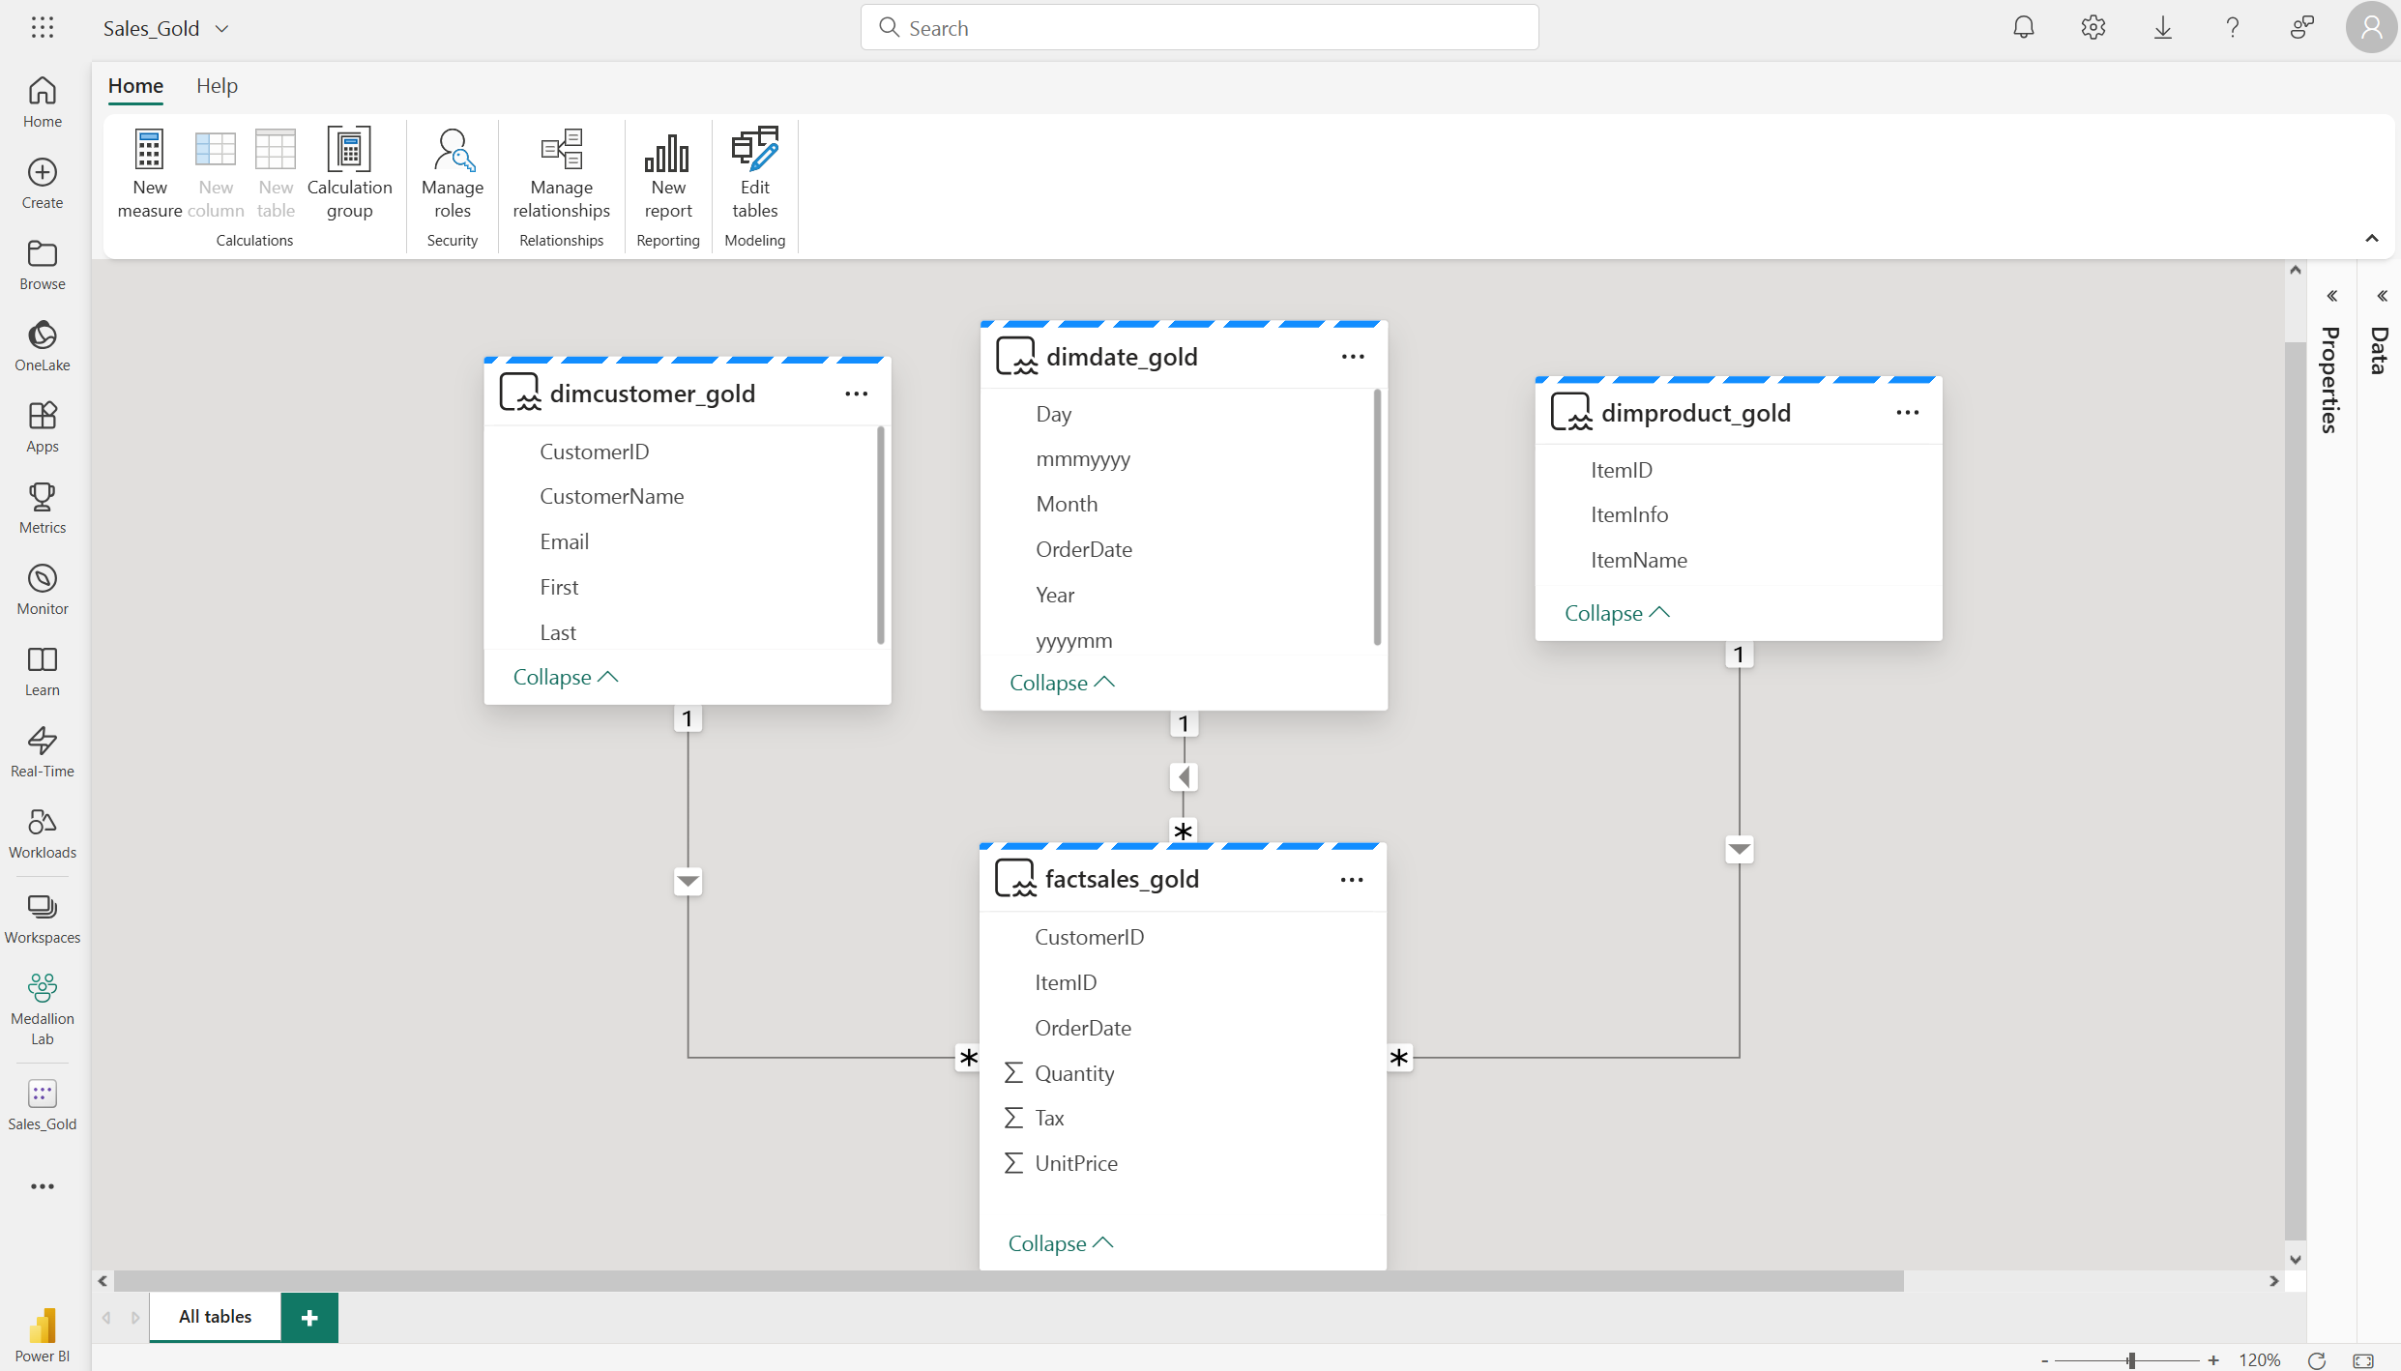Add a new table tab with plus
The height and width of the screenshot is (1371, 2401).
click(x=310, y=1315)
